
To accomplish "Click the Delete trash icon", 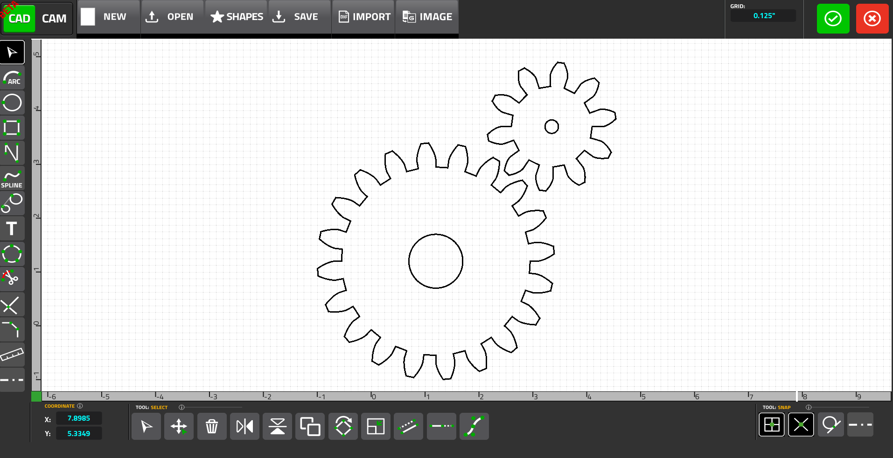I will [x=212, y=426].
